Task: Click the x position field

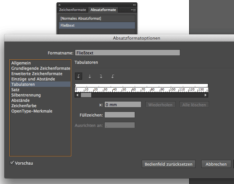Action: tap(123, 105)
